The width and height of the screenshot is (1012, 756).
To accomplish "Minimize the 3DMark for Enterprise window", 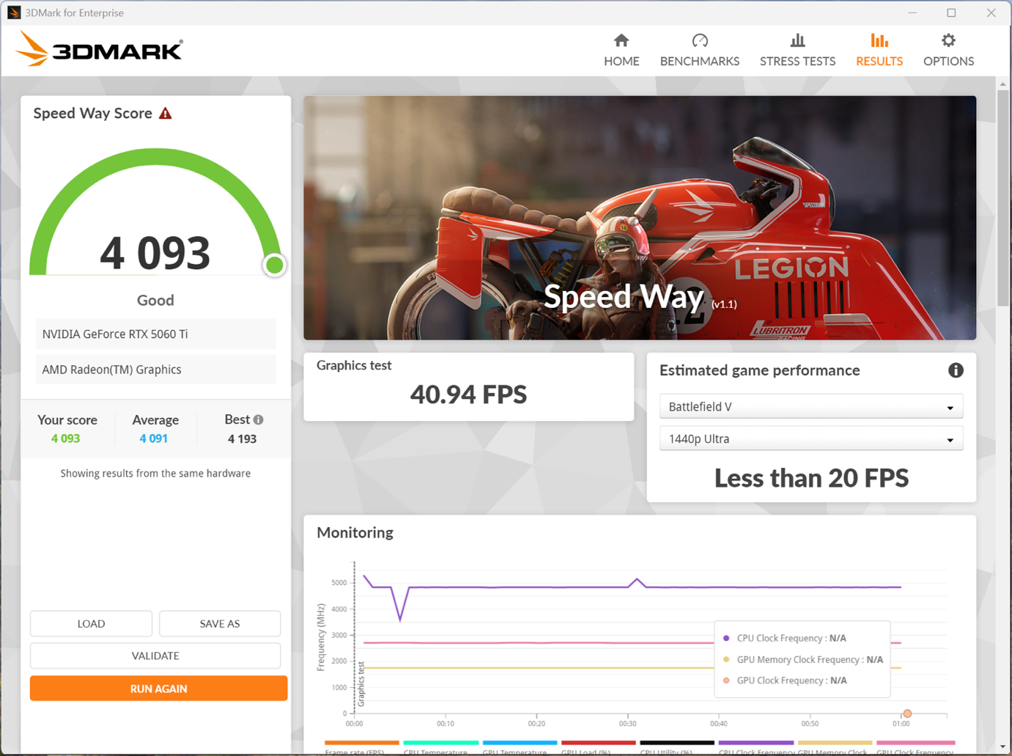I will click(x=912, y=12).
